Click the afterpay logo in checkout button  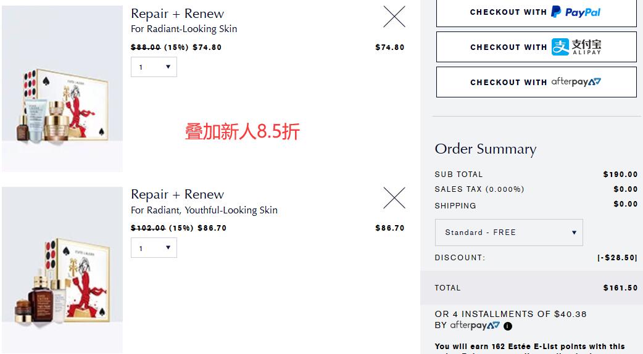click(576, 82)
